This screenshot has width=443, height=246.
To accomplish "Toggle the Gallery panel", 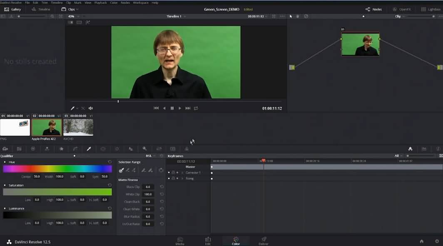I will [12, 9].
